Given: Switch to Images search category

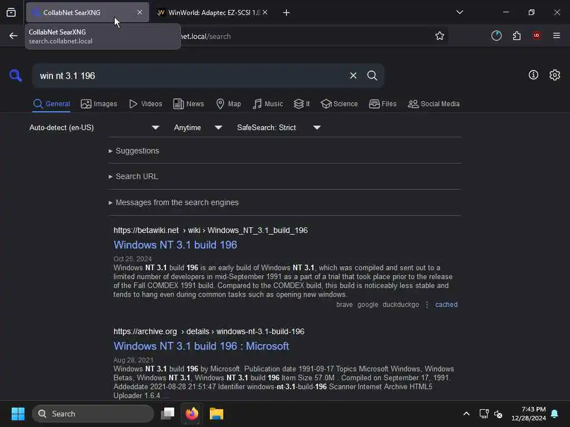Looking at the screenshot, I should click(99, 104).
